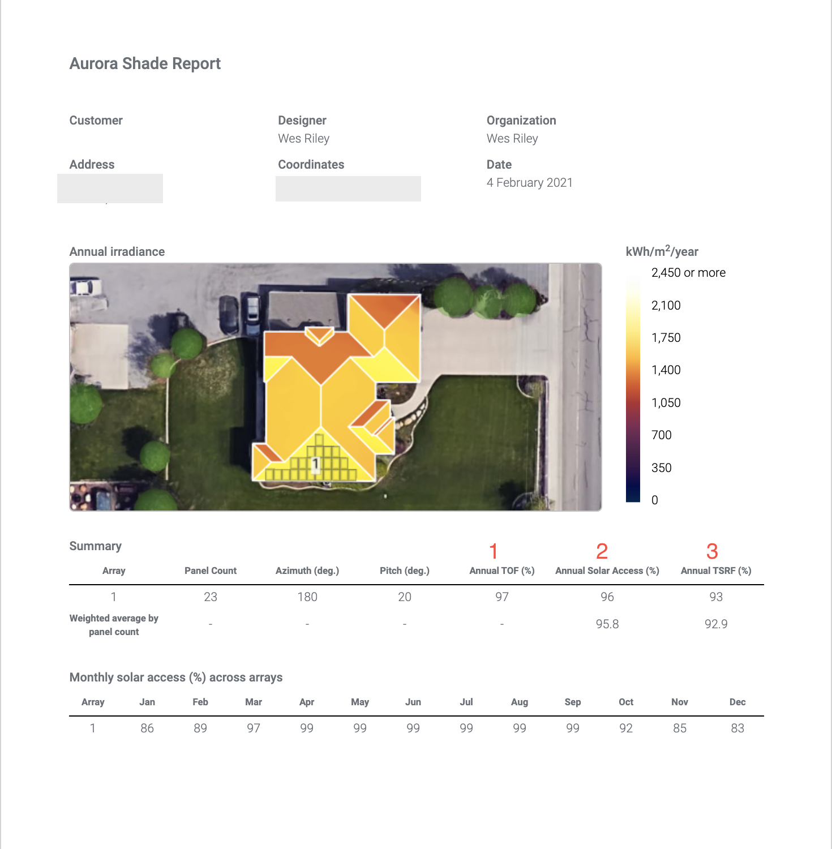Click the array 1 marker on the roof
Image resolution: width=832 pixels, height=849 pixels.
click(315, 465)
